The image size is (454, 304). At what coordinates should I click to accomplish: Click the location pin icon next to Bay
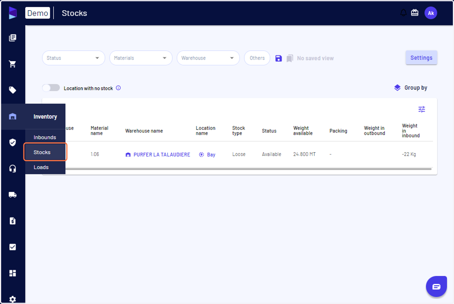pos(201,154)
